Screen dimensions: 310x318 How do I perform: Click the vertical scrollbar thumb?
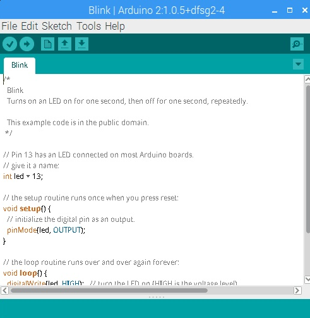pyautogui.click(x=308, y=159)
